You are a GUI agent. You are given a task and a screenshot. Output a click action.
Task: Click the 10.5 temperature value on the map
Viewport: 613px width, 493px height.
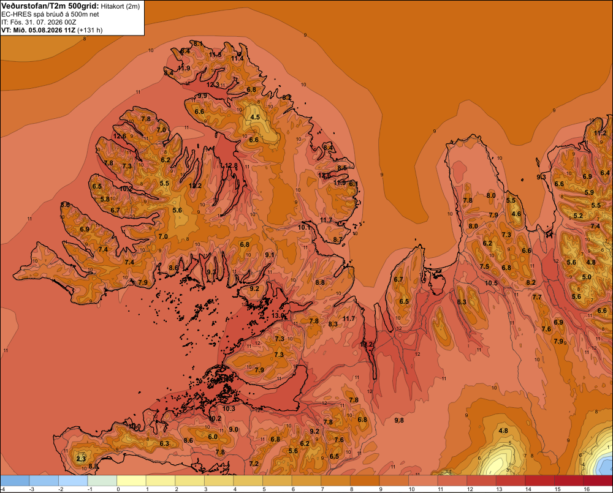[x=492, y=283]
